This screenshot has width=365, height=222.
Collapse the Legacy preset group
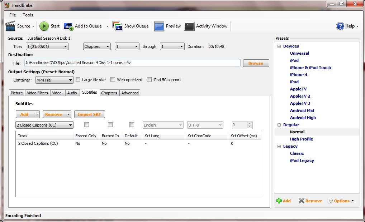[x=279, y=146]
